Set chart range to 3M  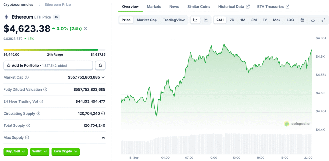point(254,20)
